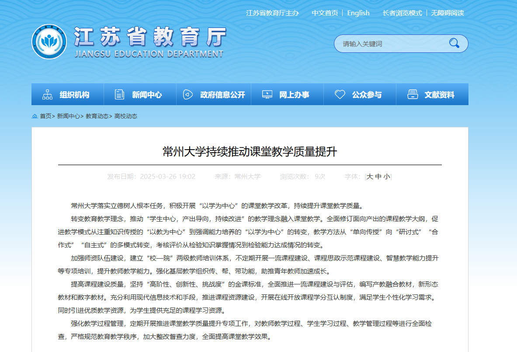Click the heart icon beside 公众参与
The width and height of the screenshot is (517, 352).
(340, 95)
